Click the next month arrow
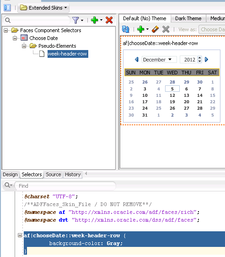This screenshot has width=225, height=257. [x=206, y=60]
